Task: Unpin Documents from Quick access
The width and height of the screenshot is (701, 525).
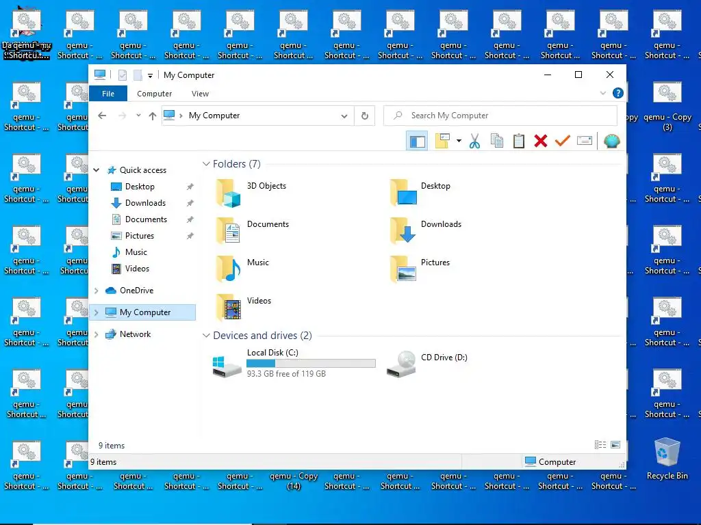Action: 190,219
